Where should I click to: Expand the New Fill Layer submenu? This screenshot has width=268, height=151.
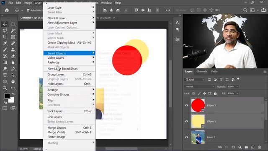70,18
